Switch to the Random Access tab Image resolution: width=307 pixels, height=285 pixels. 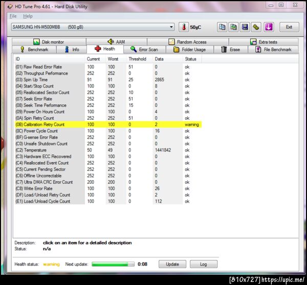[188, 42]
